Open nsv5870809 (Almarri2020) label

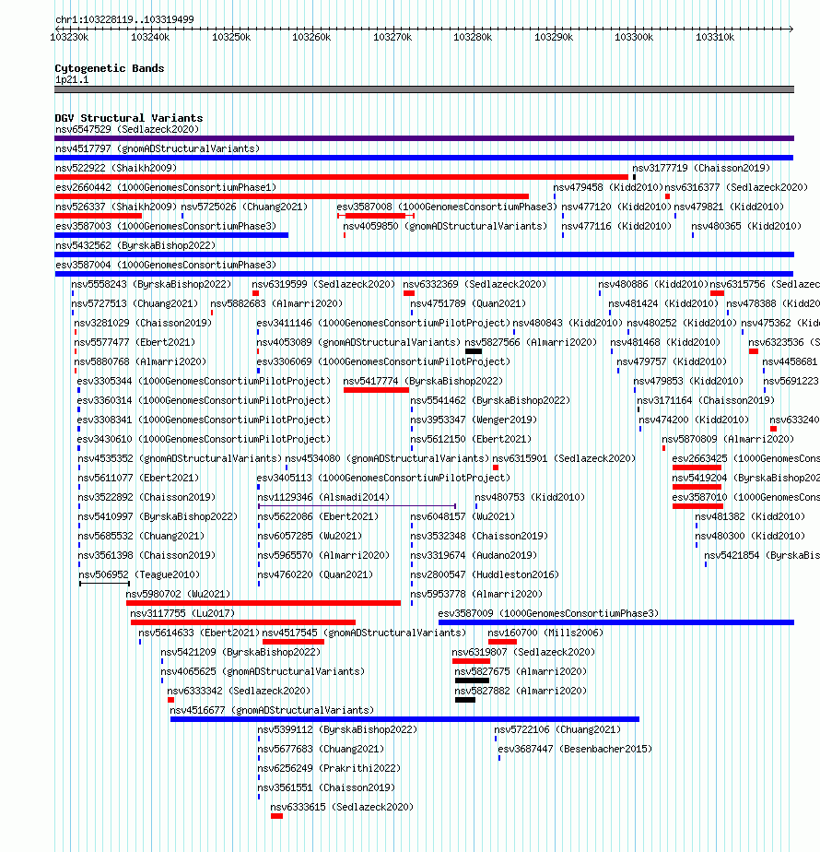[728, 439]
